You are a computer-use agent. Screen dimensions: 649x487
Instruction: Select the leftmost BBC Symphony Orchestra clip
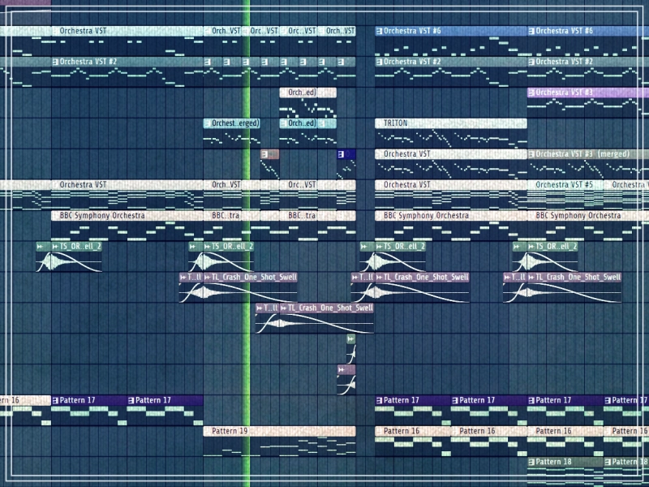tap(122, 216)
